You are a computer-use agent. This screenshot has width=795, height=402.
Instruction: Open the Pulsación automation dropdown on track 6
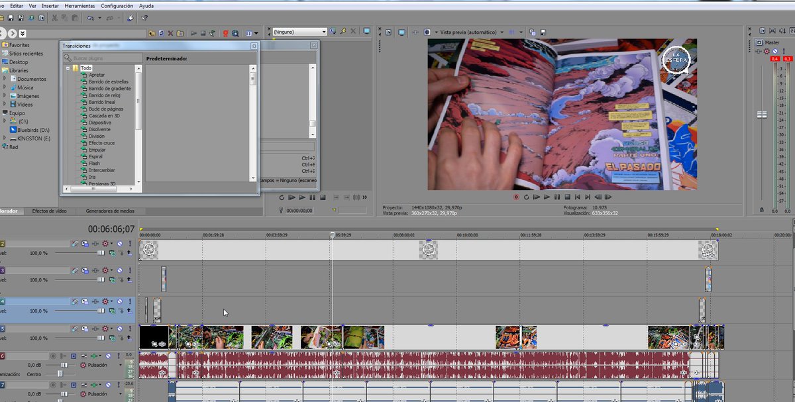[x=121, y=365]
